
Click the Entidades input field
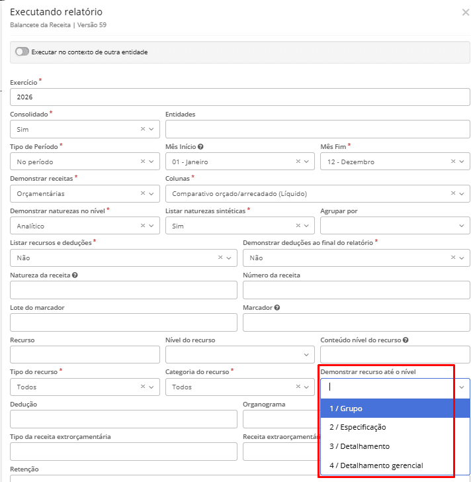[318, 129]
